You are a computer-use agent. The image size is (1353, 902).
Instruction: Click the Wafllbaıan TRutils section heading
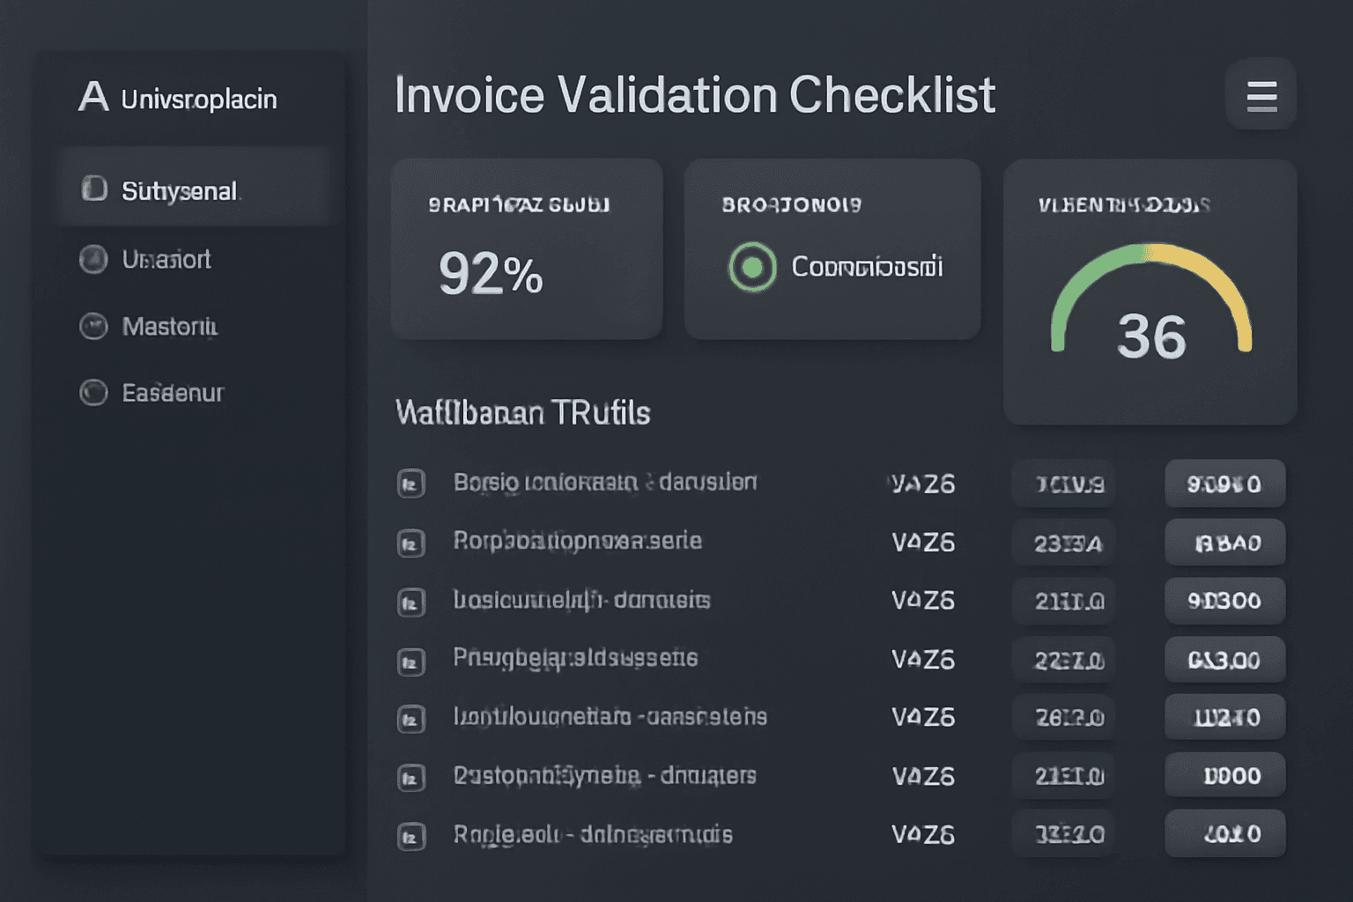[523, 412]
